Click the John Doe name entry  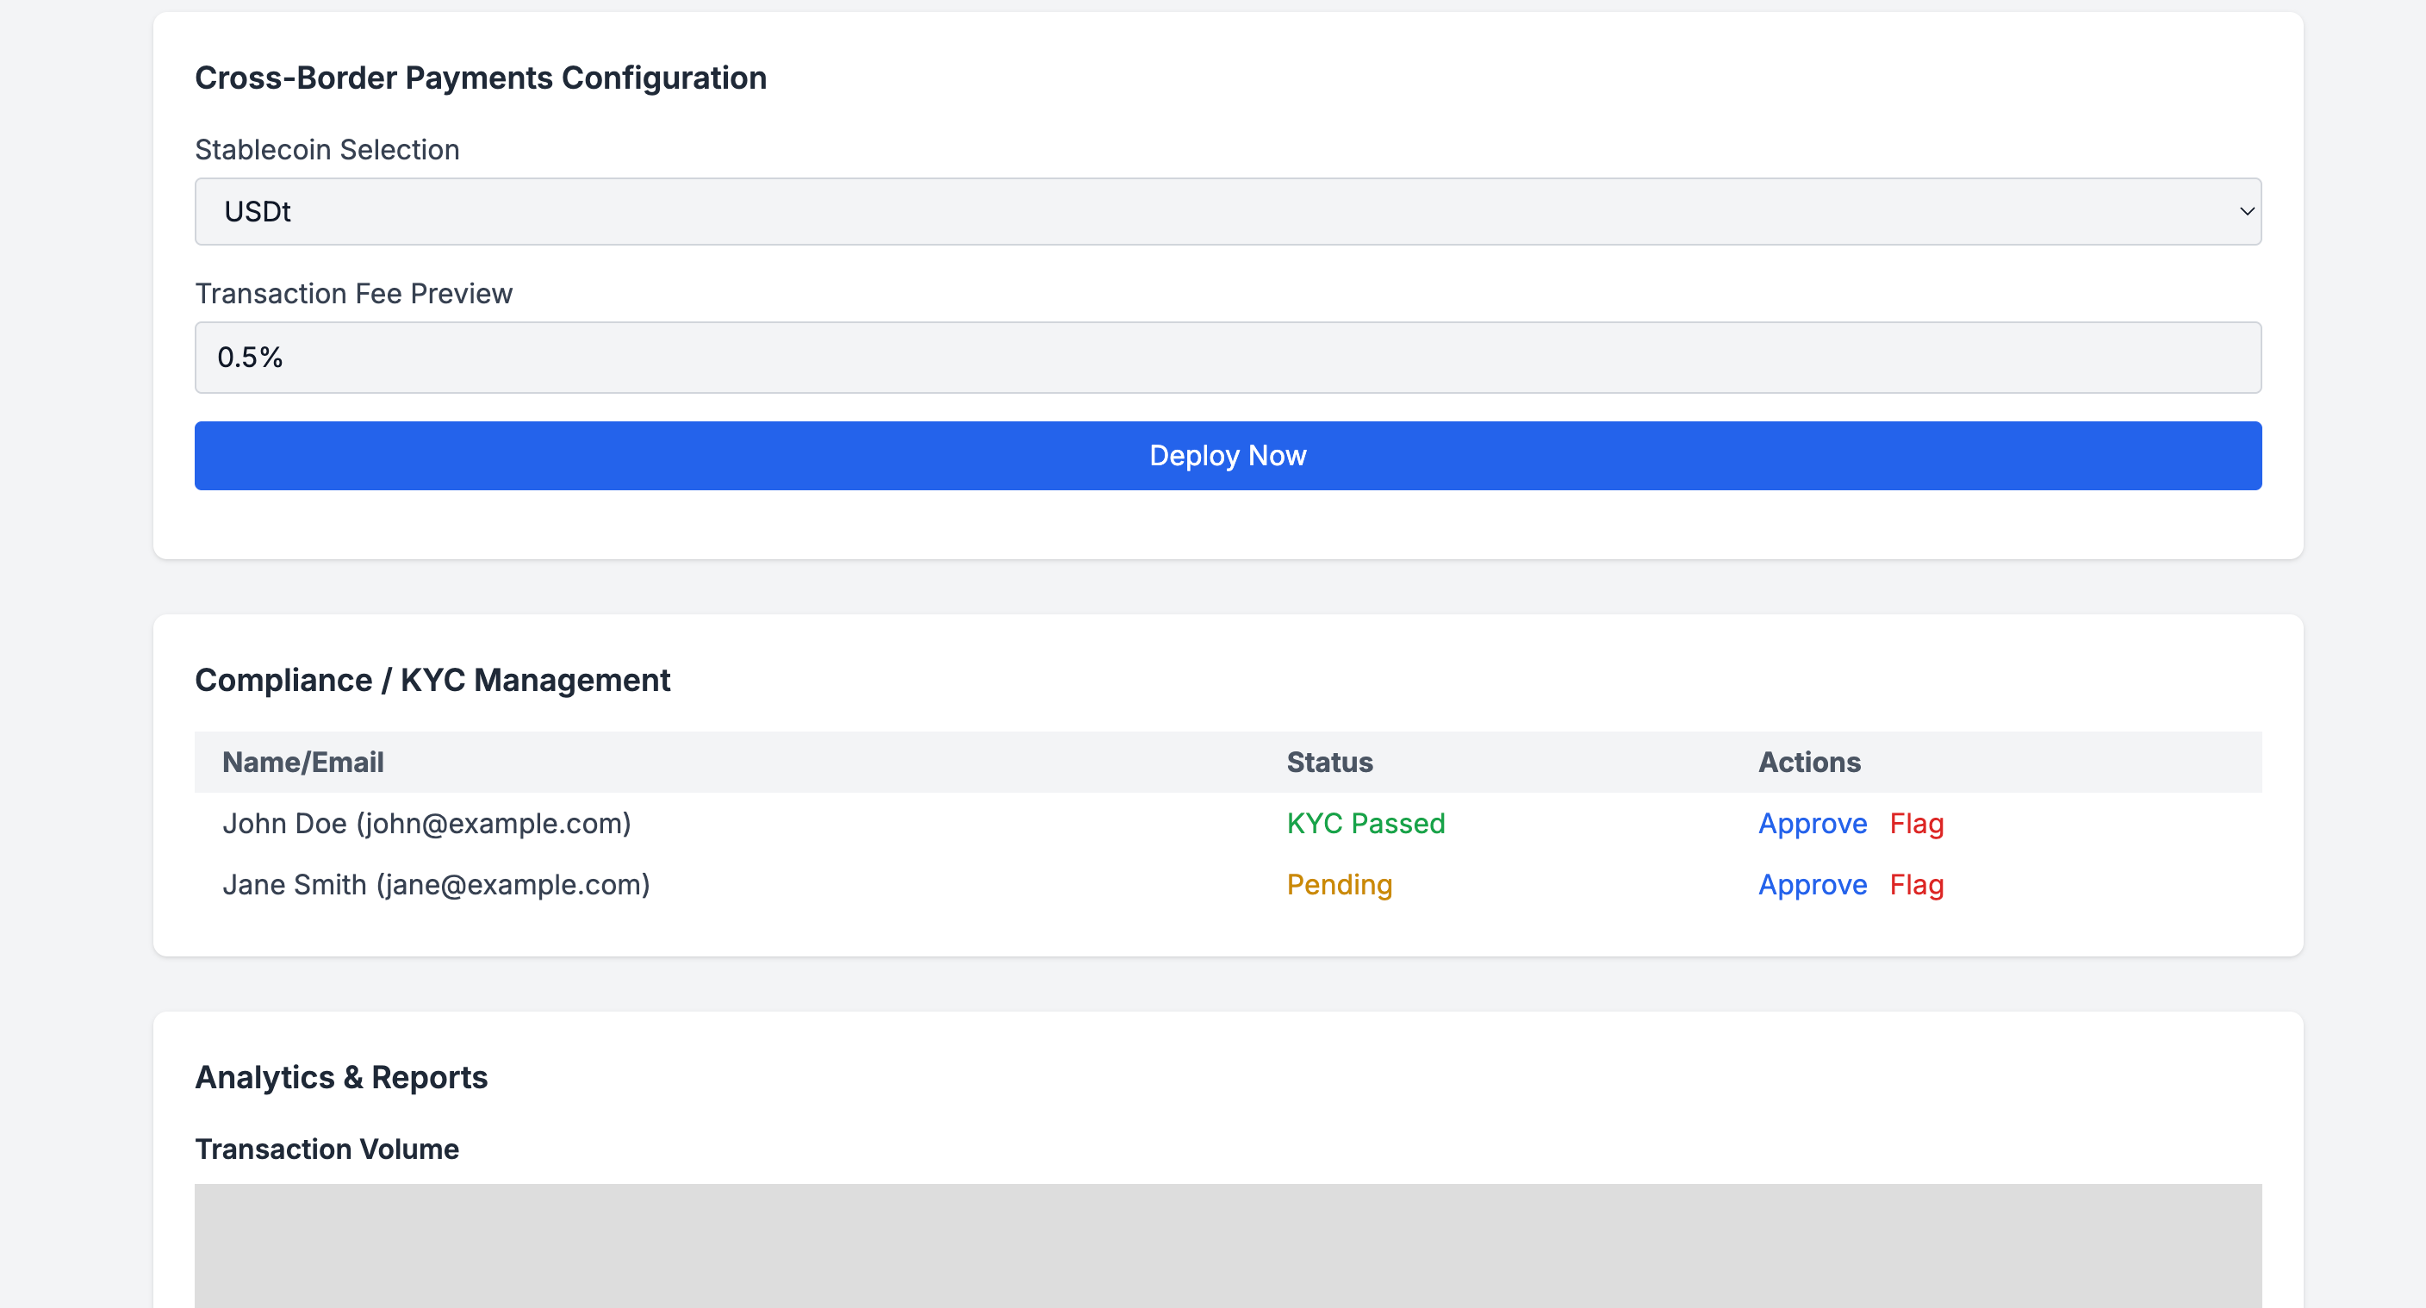(x=426, y=823)
